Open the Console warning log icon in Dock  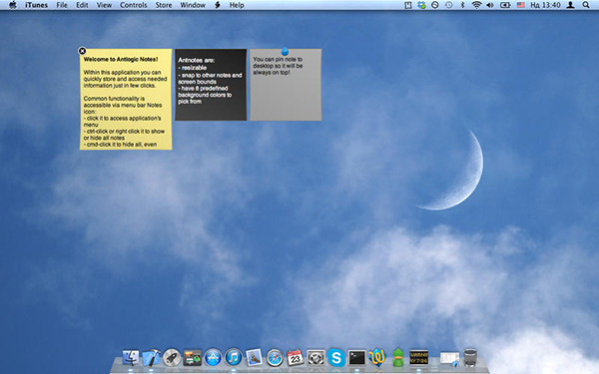[x=418, y=358]
